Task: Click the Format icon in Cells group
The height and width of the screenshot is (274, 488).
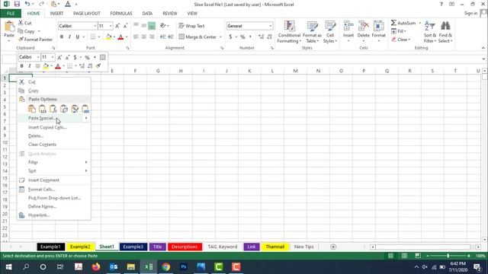Action: point(378,26)
